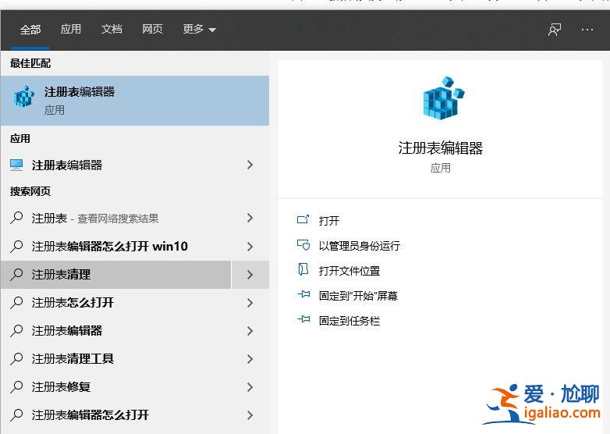Switch to the 文档 tab
Screen dimensions: 610x434
pyautogui.click(x=112, y=29)
